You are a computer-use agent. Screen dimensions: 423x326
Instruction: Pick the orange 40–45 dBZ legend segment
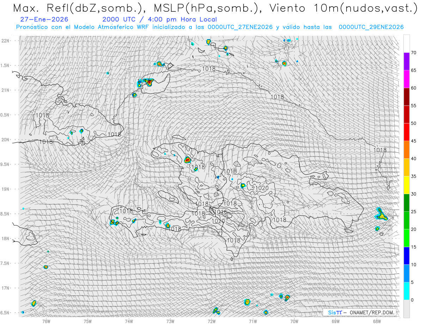406,150
